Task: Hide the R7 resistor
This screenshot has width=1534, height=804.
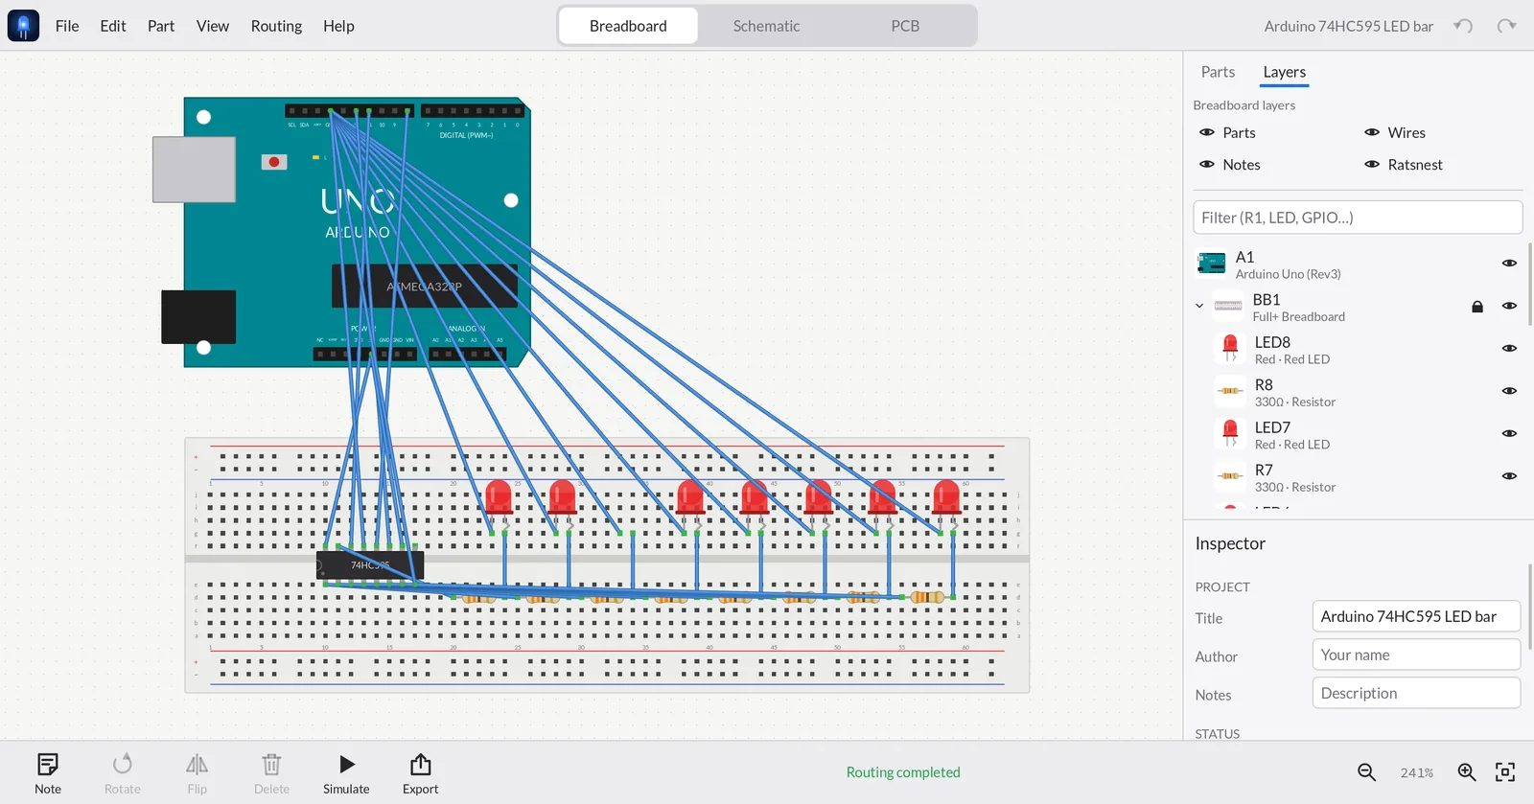Action: [x=1509, y=476]
